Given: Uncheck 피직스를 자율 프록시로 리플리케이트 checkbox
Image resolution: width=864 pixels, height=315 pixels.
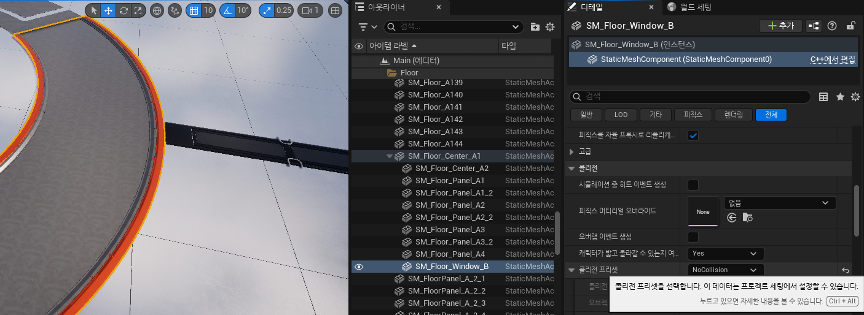Looking at the screenshot, I should [x=693, y=135].
